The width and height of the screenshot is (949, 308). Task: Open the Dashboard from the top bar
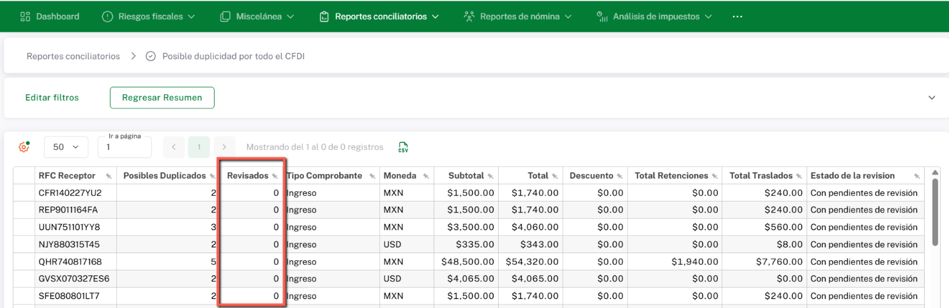click(x=50, y=17)
